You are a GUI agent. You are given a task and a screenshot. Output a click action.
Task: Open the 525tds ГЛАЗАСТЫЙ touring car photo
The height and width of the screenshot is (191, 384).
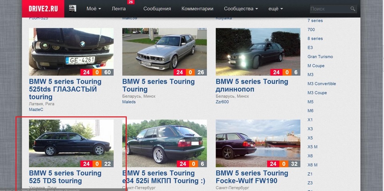[x=71, y=52]
